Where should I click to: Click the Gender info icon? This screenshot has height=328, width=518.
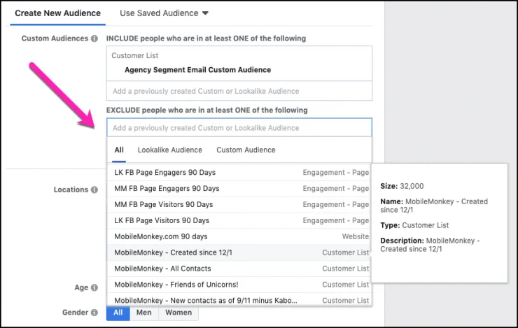coord(94,313)
